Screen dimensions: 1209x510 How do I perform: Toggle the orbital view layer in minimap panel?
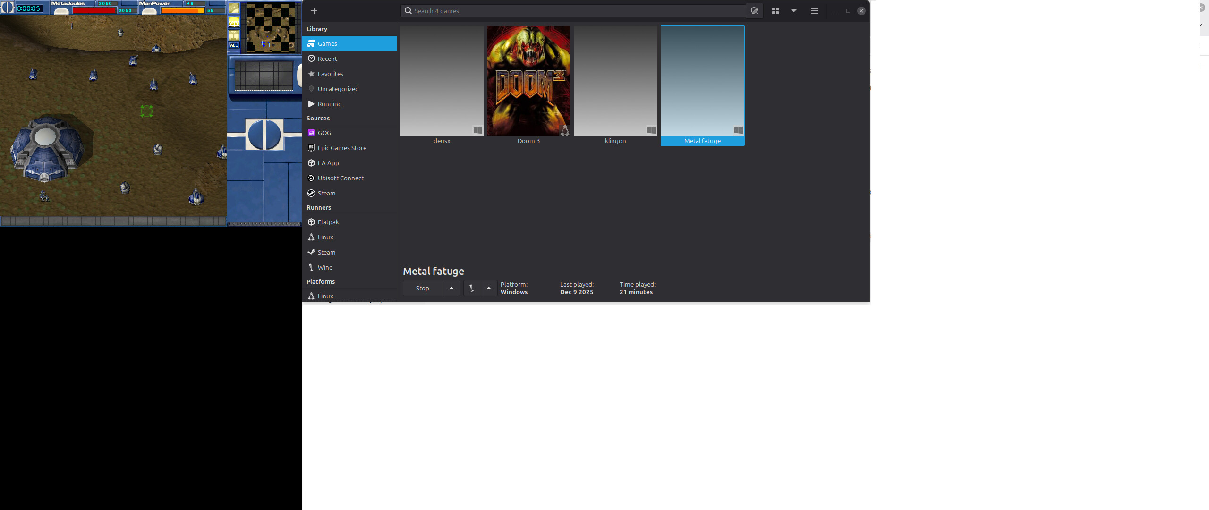pyautogui.click(x=234, y=8)
